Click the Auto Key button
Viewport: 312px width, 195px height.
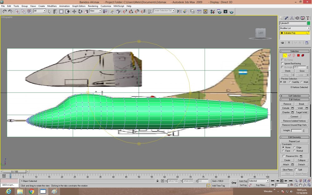tap(243, 181)
